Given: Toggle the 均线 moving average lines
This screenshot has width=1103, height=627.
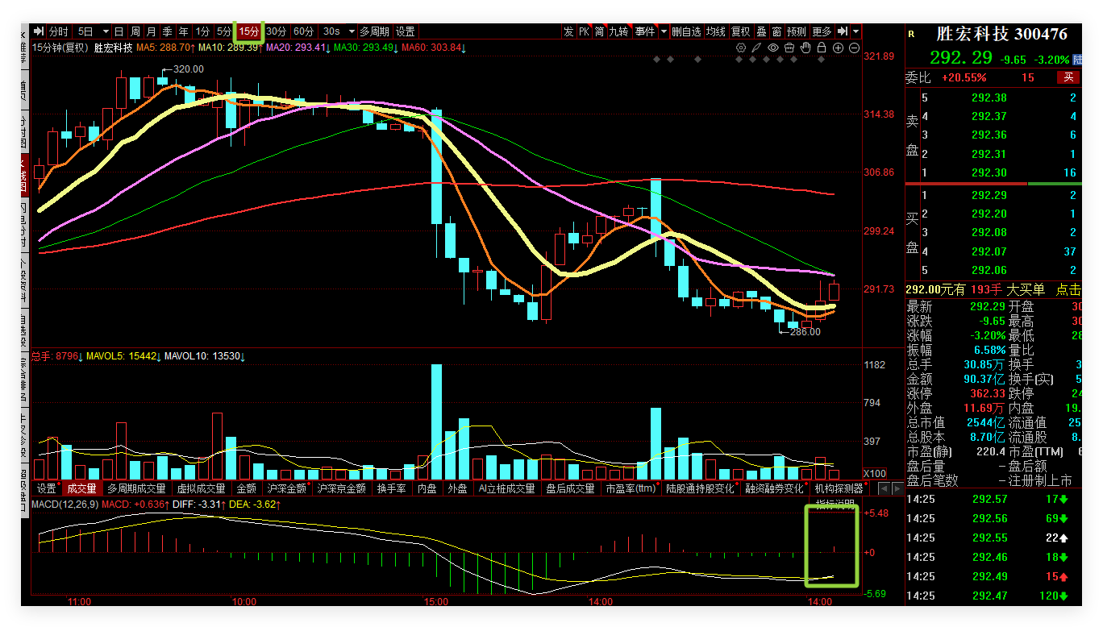Looking at the screenshot, I should (x=716, y=31).
